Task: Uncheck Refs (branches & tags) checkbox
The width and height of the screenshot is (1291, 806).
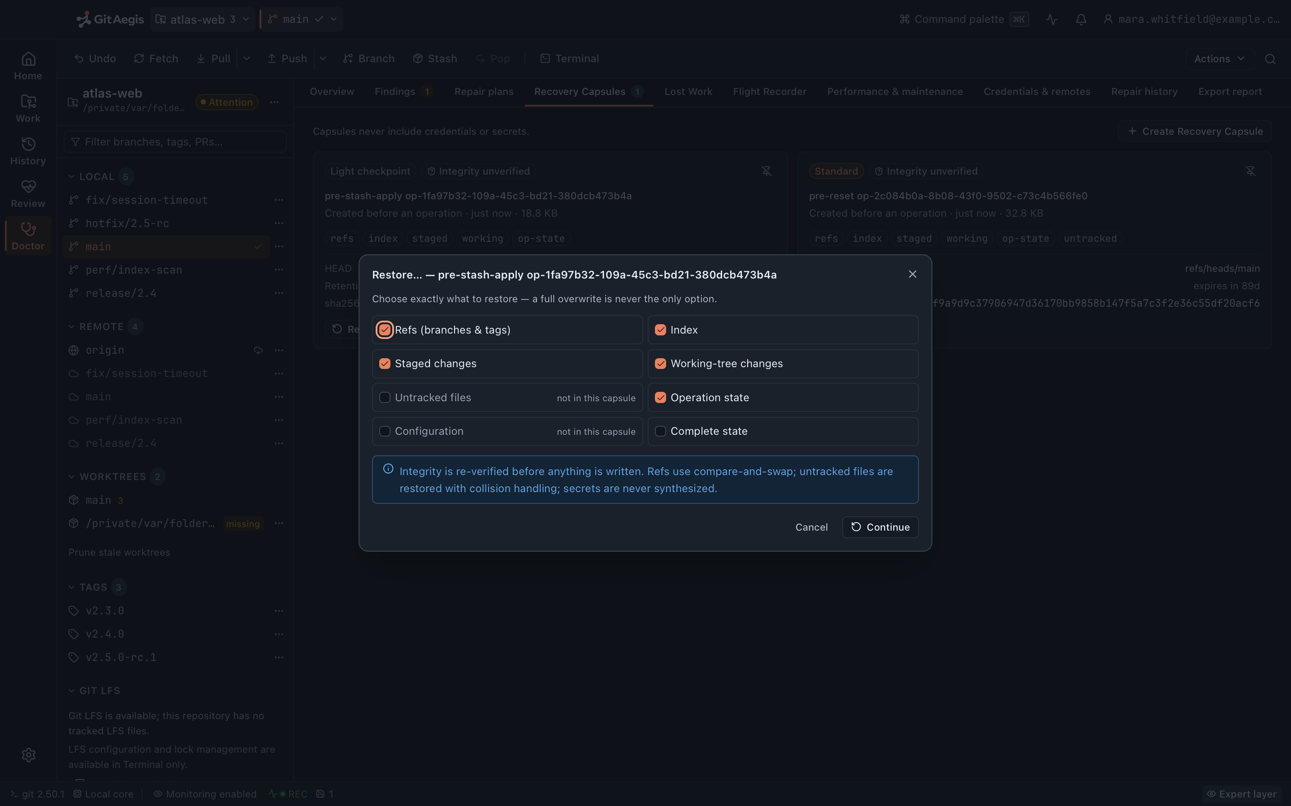Action: 385,330
